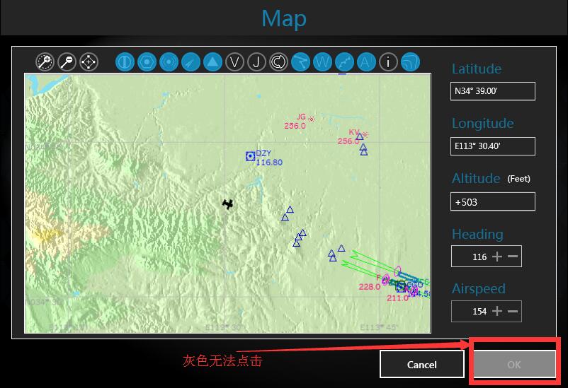
Task: Show data tags with the i icon
Action: [x=388, y=62]
